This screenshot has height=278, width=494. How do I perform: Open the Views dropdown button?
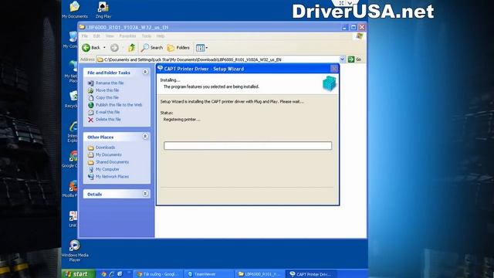(201, 48)
